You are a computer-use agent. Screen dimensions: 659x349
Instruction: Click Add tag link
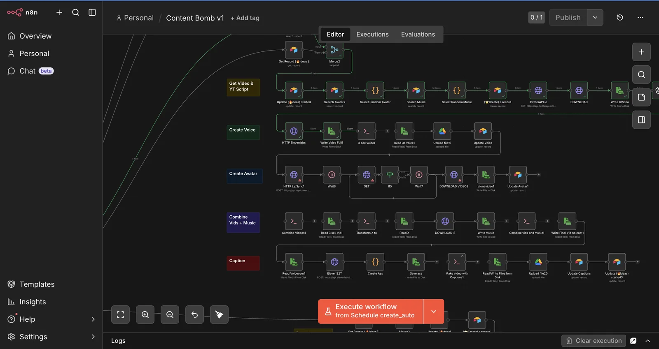click(x=245, y=18)
